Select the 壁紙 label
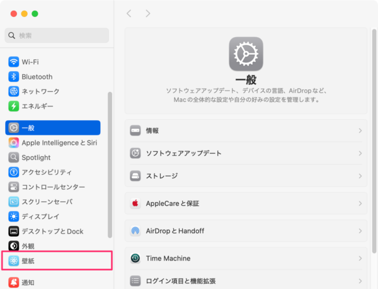Viewport: 378px width, 289px height. 28,261
